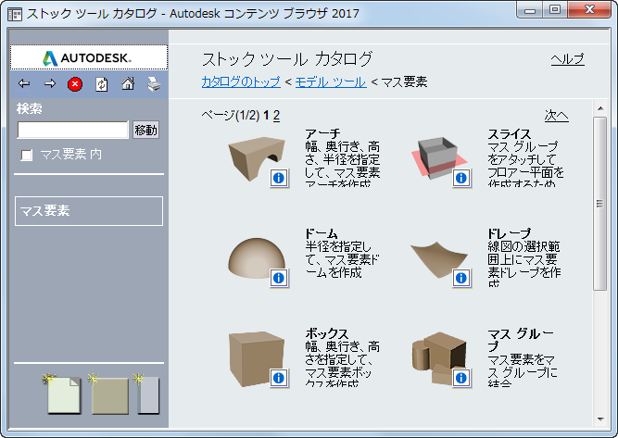Open info for the ドーム tool
The height and width of the screenshot is (438, 618).
pos(279,278)
